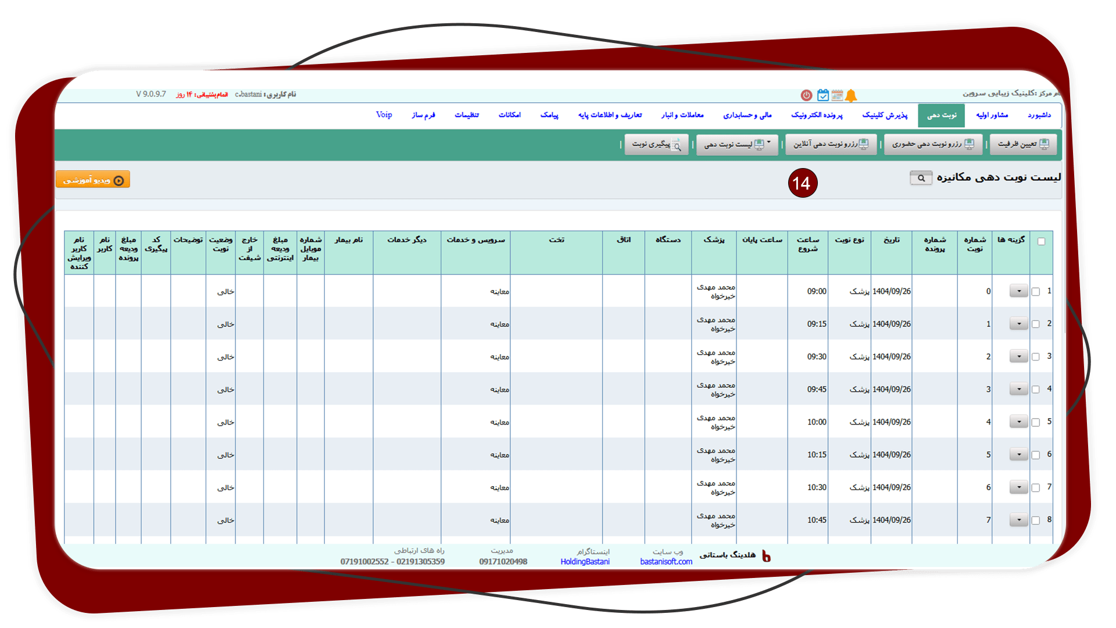Check the row 7 checkbox (10:30)
This screenshot has width=1116, height=628.
pos(1035,488)
